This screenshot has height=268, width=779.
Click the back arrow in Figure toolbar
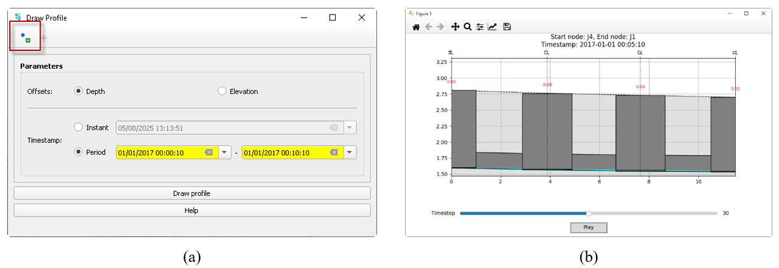coord(428,27)
